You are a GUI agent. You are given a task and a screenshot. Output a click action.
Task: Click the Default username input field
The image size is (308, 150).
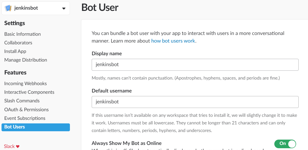(x=195, y=102)
